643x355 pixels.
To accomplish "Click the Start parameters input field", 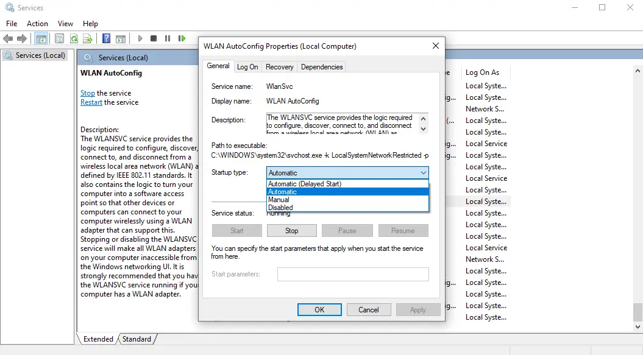I will [353, 274].
